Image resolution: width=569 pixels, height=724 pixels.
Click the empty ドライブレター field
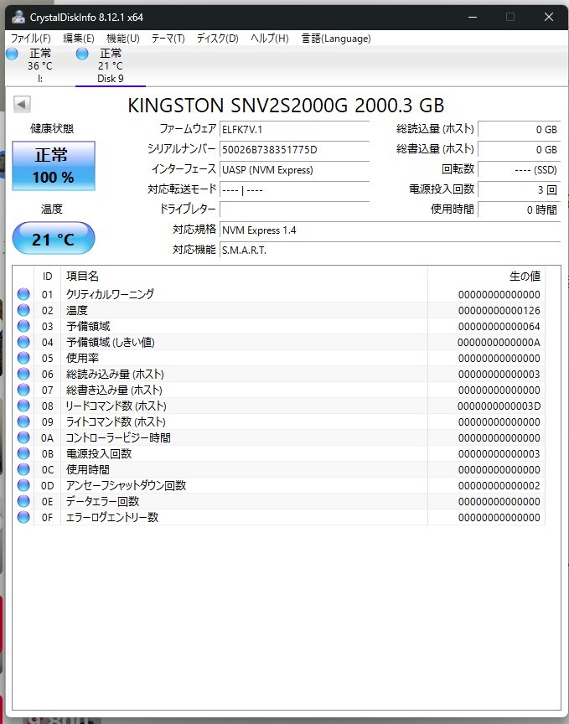pos(295,209)
